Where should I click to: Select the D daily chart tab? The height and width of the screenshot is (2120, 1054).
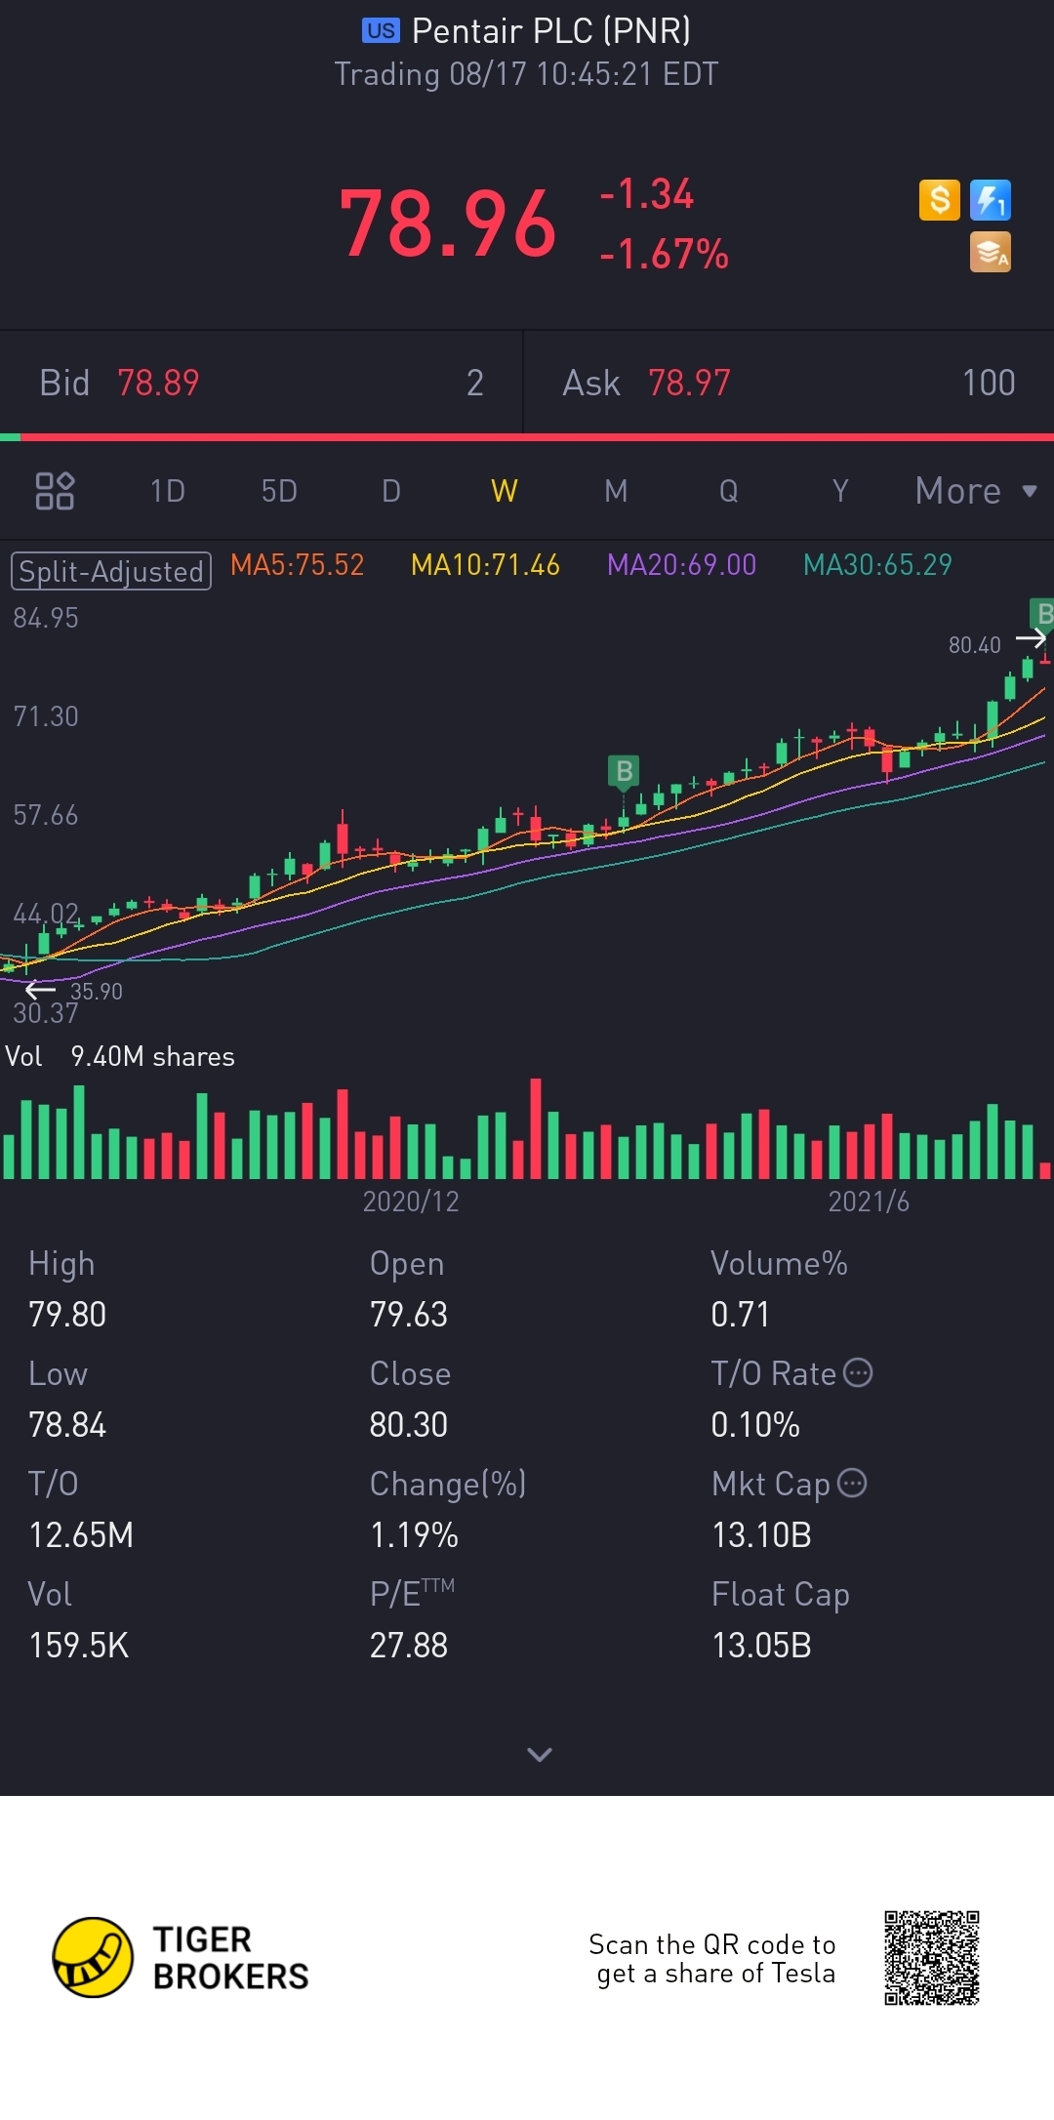pos(391,491)
